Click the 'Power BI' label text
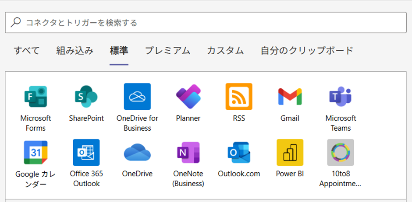Image resolution: width=412 pixels, height=202 pixels. click(x=290, y=174)
